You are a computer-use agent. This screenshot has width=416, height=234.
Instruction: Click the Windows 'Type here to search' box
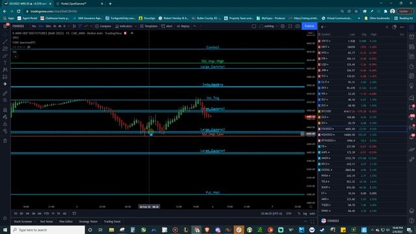point(47,229)
